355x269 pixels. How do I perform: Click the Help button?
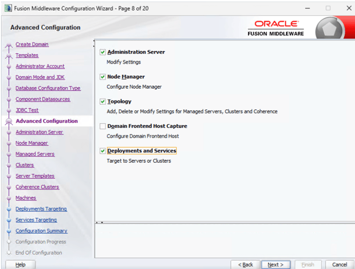tap(20, 265)
